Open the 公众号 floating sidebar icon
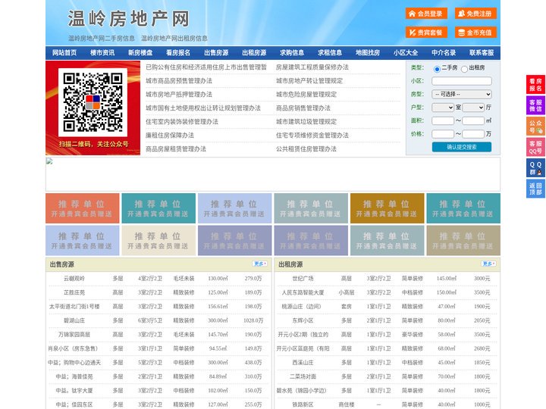Image resolution: width=546 pixels, height=409 pixels. coord(535,126)
